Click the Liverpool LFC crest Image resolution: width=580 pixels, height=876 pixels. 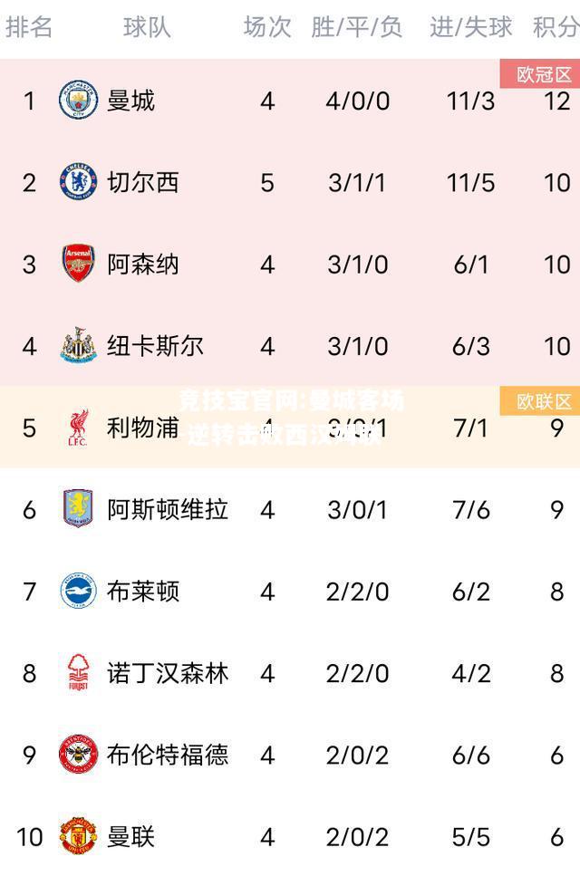click(x=78, y=428)
